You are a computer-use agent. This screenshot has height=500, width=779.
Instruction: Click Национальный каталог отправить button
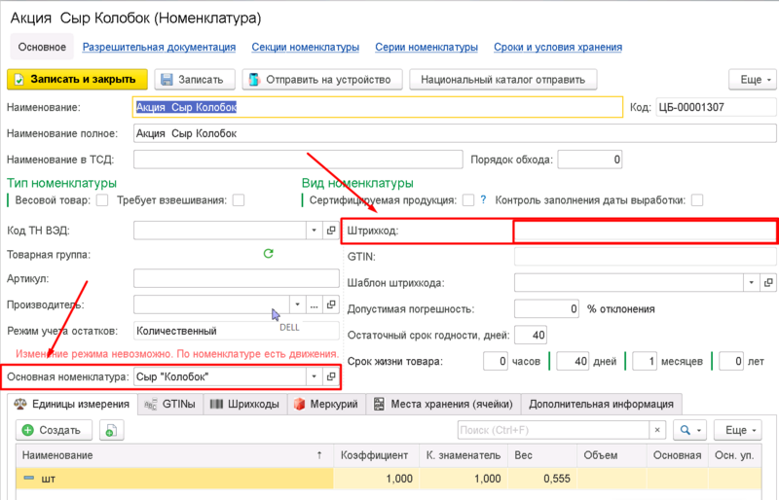point(502,80)
